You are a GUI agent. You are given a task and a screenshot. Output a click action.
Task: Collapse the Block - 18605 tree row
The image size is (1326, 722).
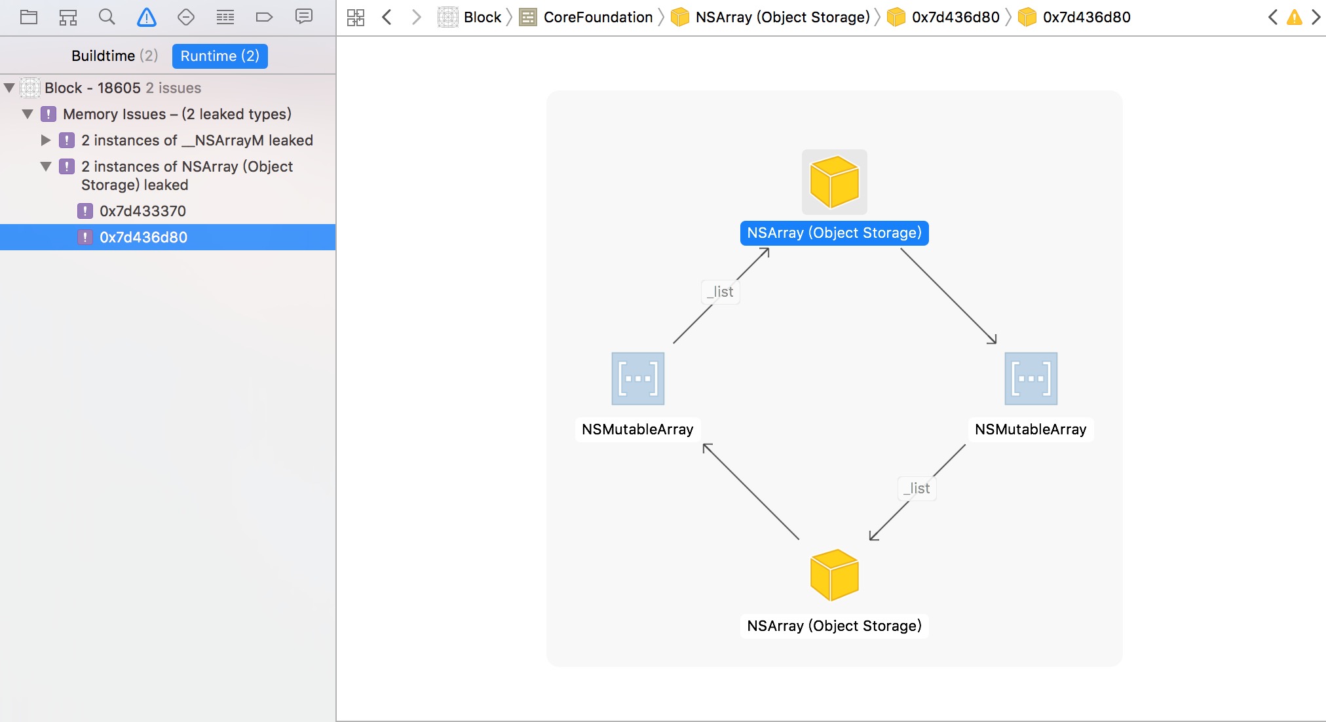click(10, 88)
